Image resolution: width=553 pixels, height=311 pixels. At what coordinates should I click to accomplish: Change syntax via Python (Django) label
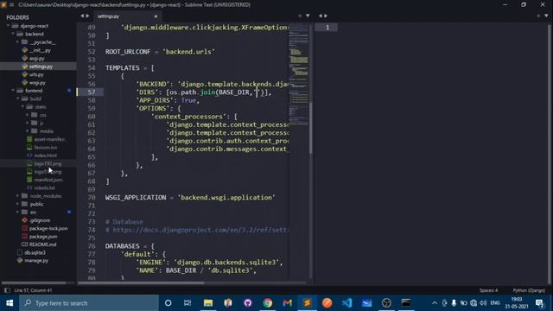click(529, 290)
